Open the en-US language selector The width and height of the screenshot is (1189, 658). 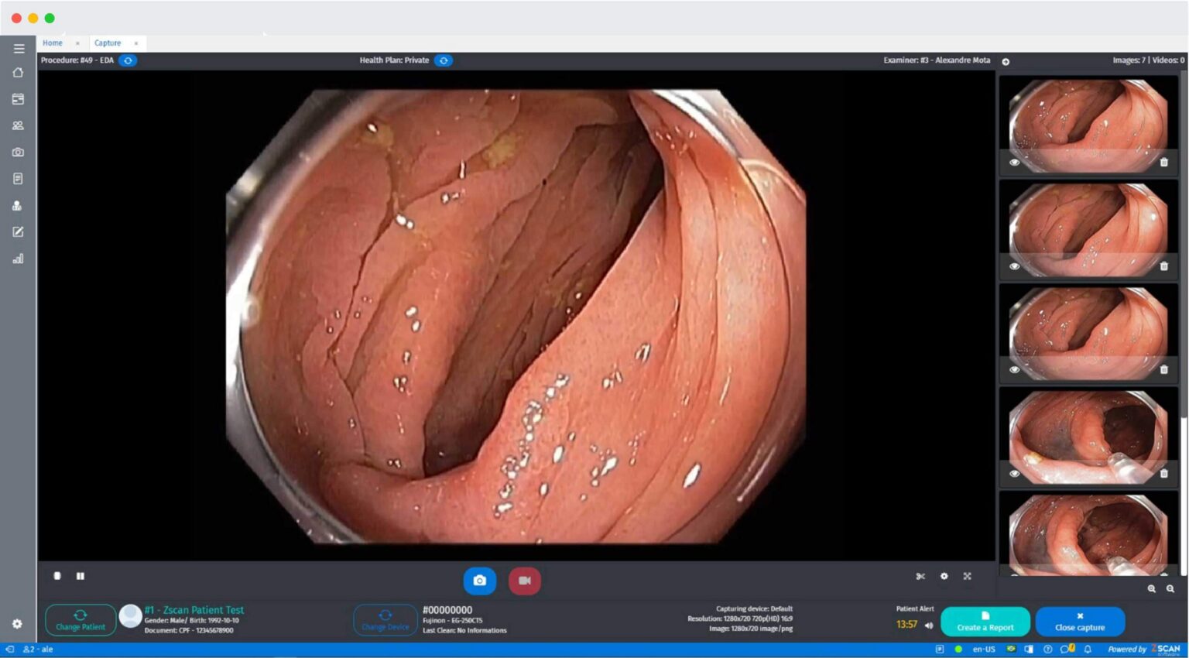coord(983,649)
